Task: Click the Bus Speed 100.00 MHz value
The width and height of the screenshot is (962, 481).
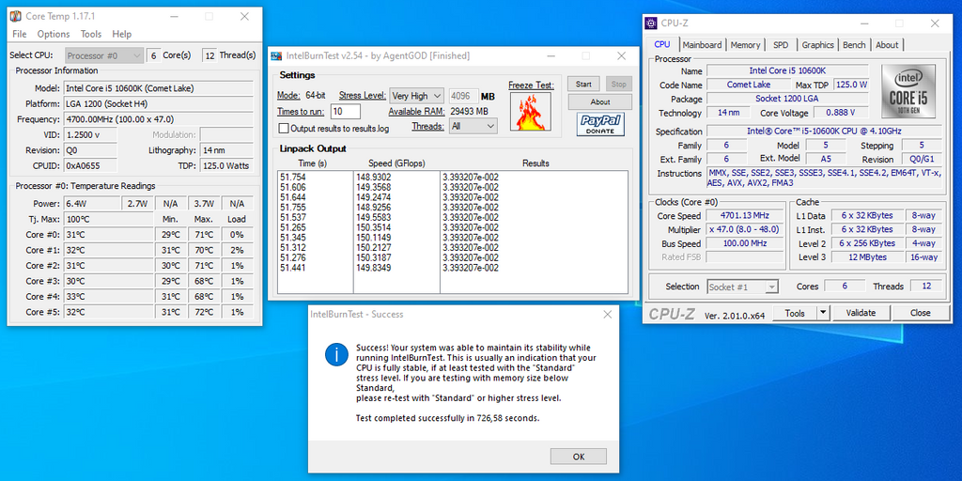Action: (744, 243)
